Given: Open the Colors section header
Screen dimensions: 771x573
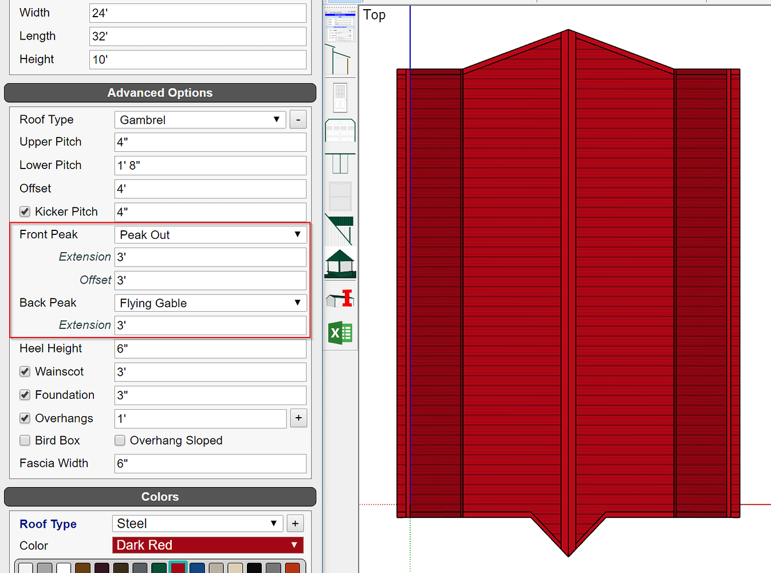Looking at the screenshot, I should coord(160,497).
